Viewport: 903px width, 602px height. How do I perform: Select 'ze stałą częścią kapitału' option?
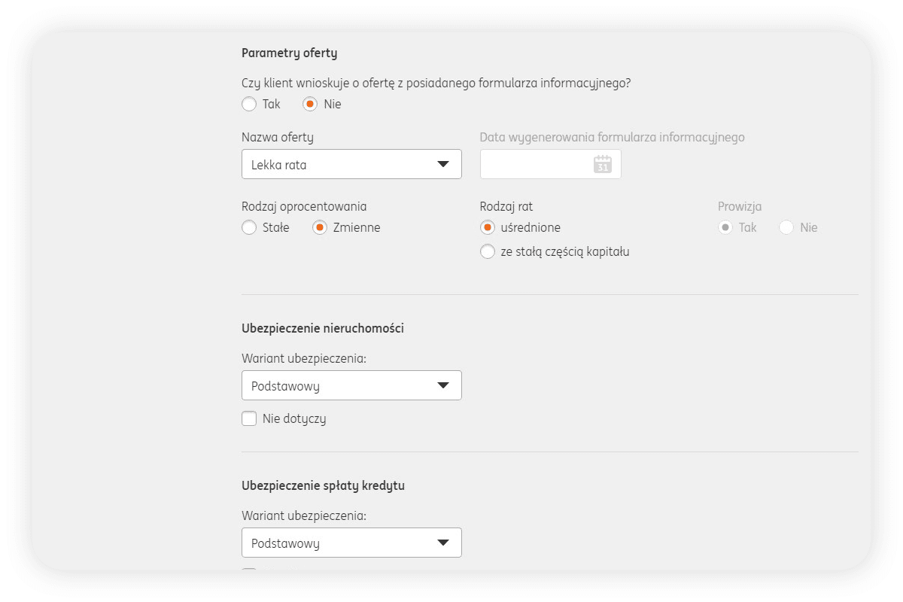(488, 251)
